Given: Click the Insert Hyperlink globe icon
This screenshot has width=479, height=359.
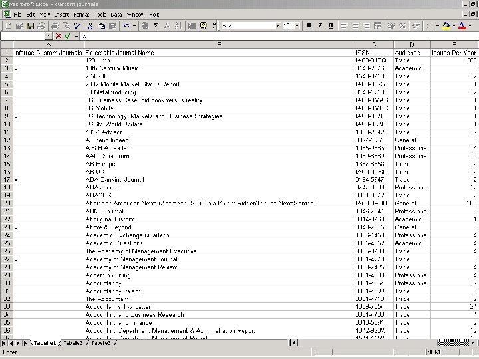Looking at the screenshot, I should (146, 26).
